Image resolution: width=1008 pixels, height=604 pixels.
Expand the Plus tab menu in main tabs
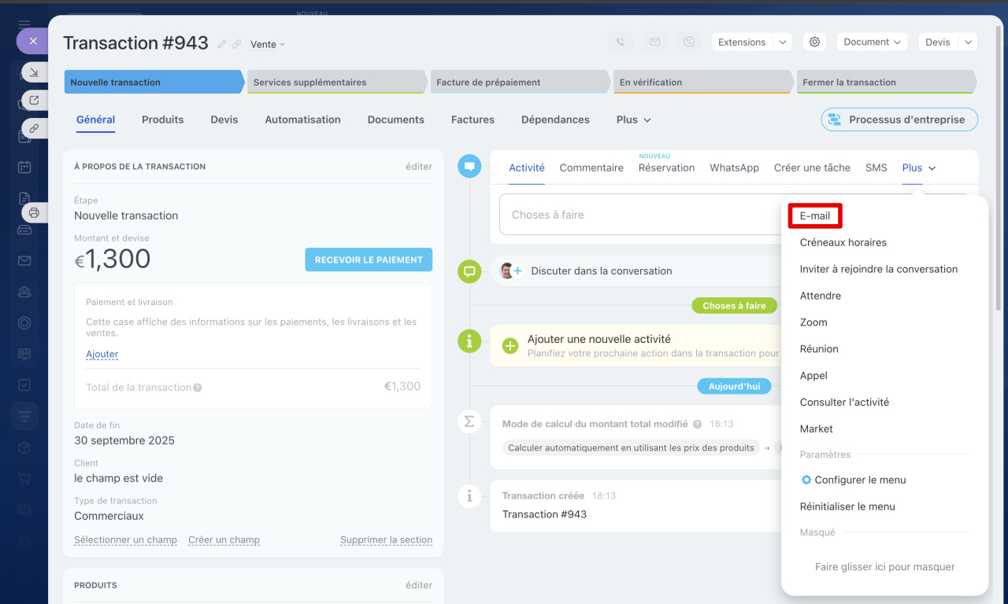634,120
